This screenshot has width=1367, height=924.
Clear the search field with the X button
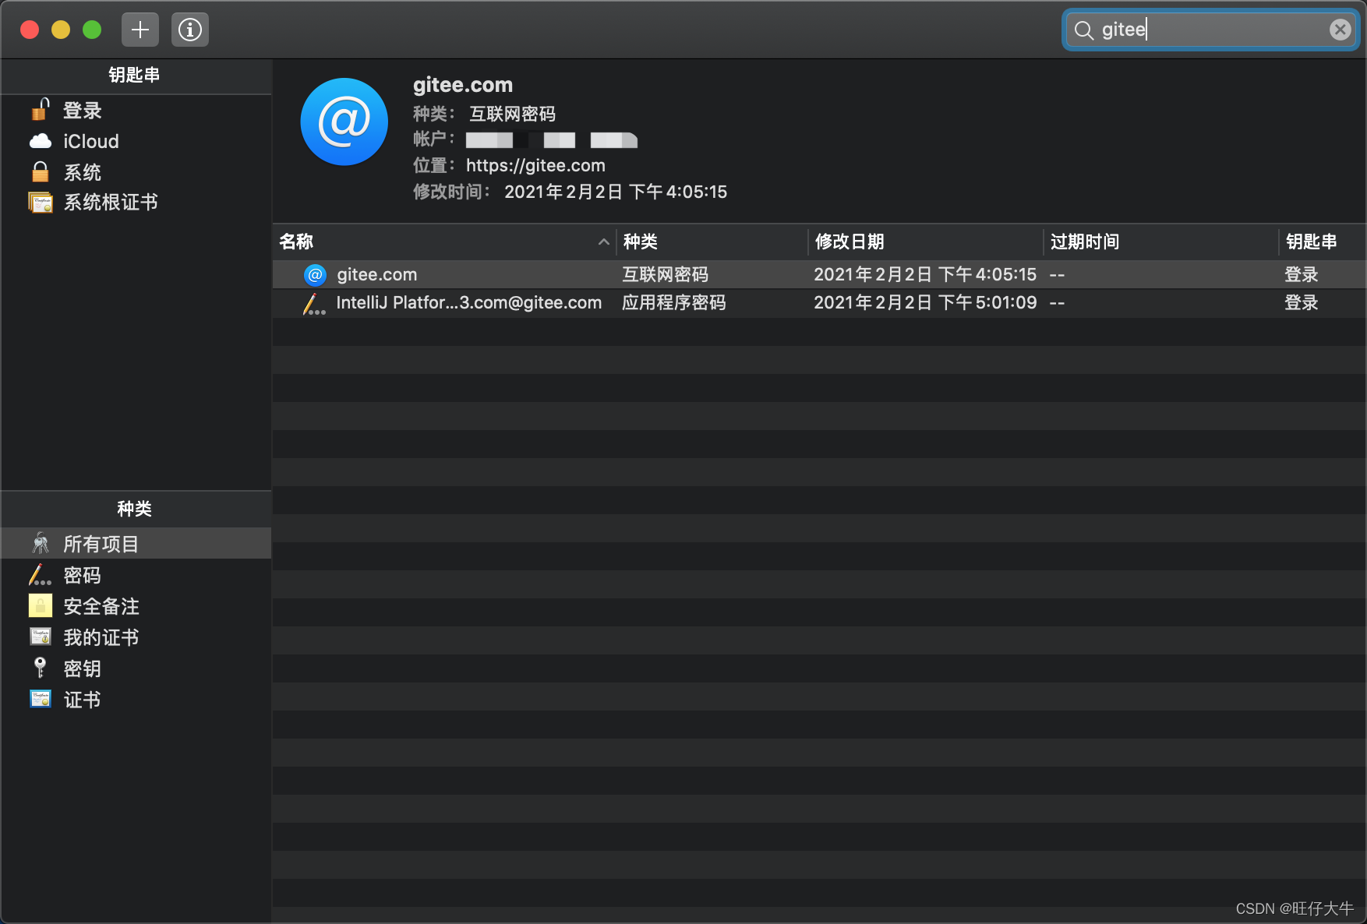tap(1340, 30)
